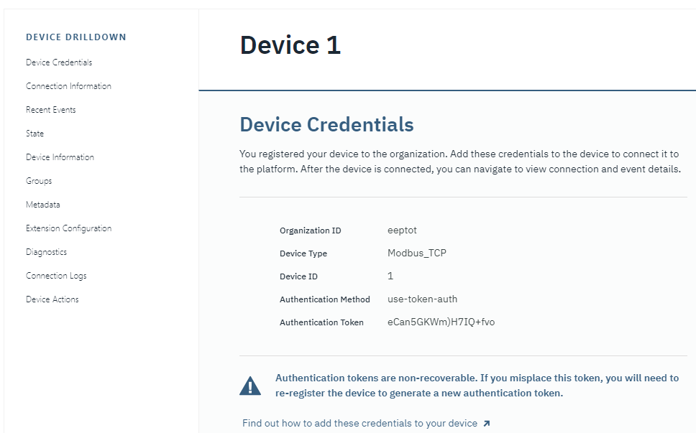This screenshot has height=433, width=696.
Task: Click the warning triangle icon
Action: coord(251,385)
